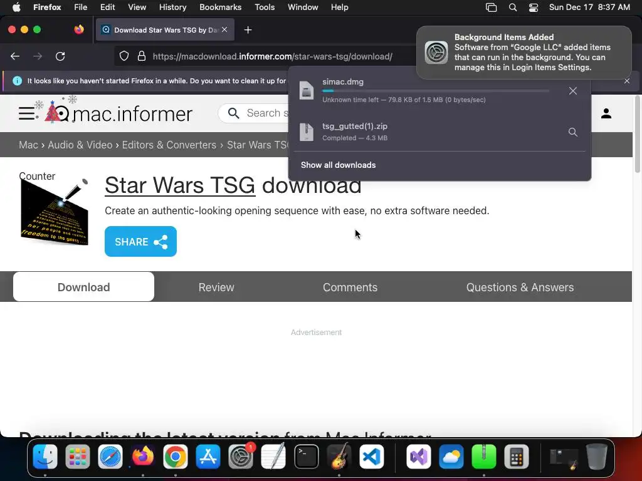The width and height of the screenshot is (642, 481).
Task: Open App Store from the dock
Action: click(x=208, y=457)
